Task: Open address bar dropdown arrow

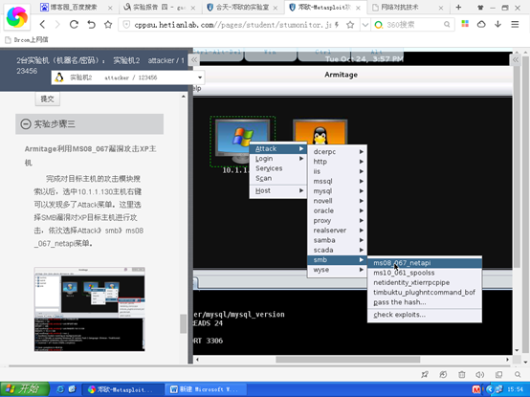Action: 365,24
